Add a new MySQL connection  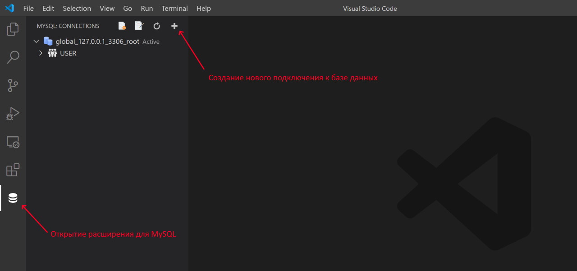pyautogui.click(x=174, y=26)
